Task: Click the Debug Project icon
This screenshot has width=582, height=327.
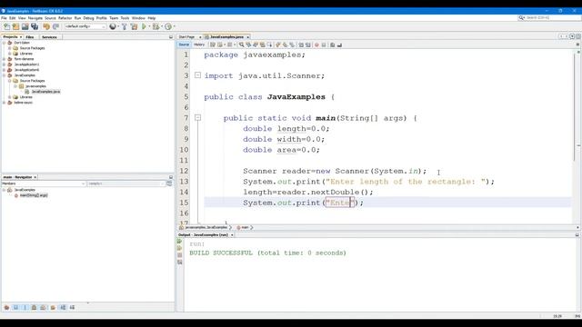Action: click(x=156, y=26)
